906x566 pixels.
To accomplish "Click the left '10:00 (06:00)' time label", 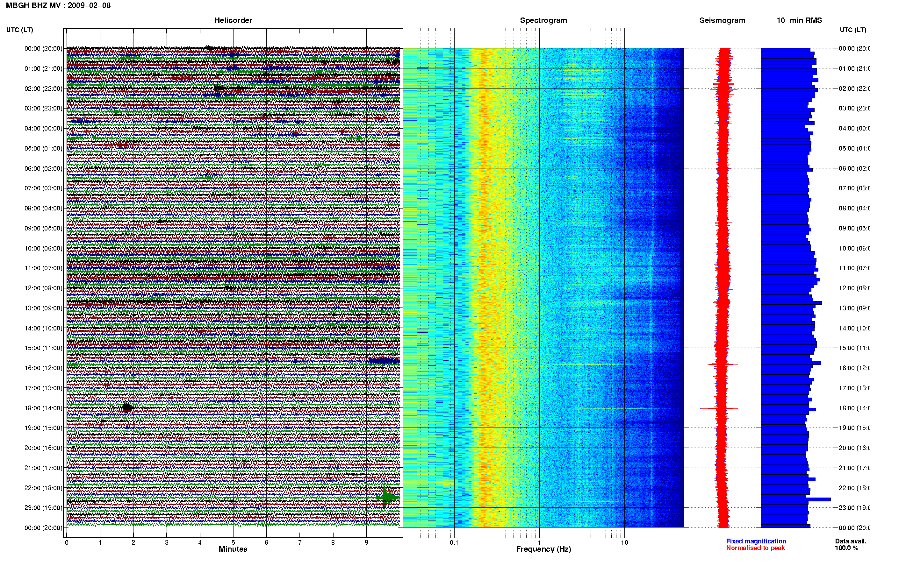I will click(43, 248).
